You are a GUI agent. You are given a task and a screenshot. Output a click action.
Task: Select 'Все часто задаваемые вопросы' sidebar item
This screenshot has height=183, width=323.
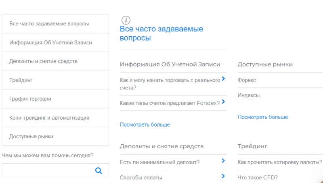(55, 24)
